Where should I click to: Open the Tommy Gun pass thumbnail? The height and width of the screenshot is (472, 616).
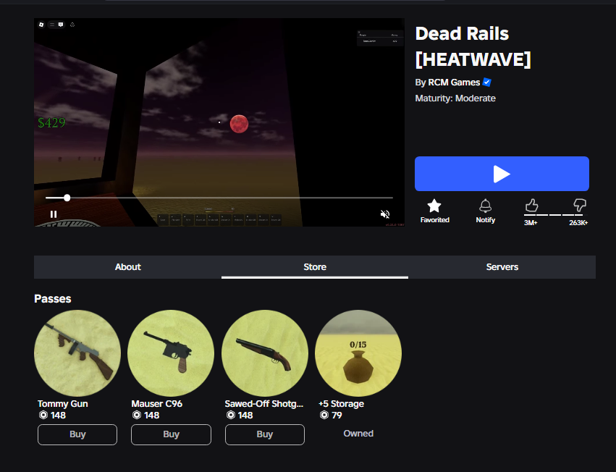pos(77,353)
